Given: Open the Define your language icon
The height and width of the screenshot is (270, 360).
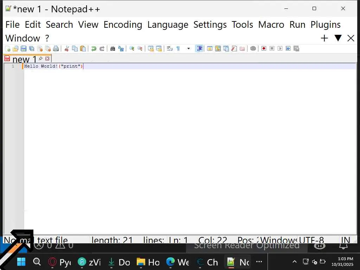Looking at the screenshot, I should (x=210, y=49).
